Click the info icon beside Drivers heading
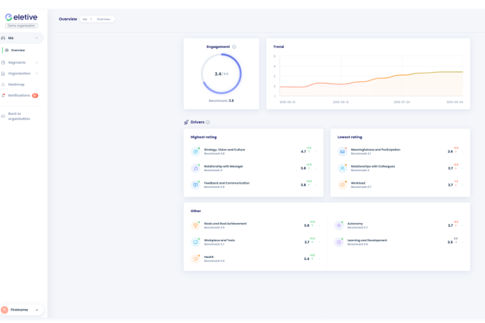Screen dimensions: 485x323 pyautogui.click(x=208, y=122)
